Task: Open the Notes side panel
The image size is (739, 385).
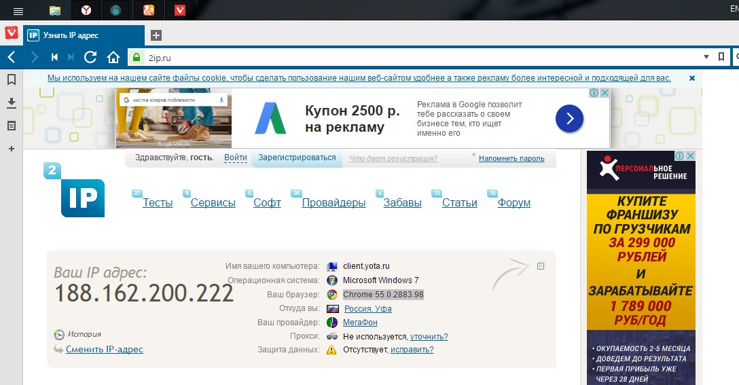Action: click(11, 126)
